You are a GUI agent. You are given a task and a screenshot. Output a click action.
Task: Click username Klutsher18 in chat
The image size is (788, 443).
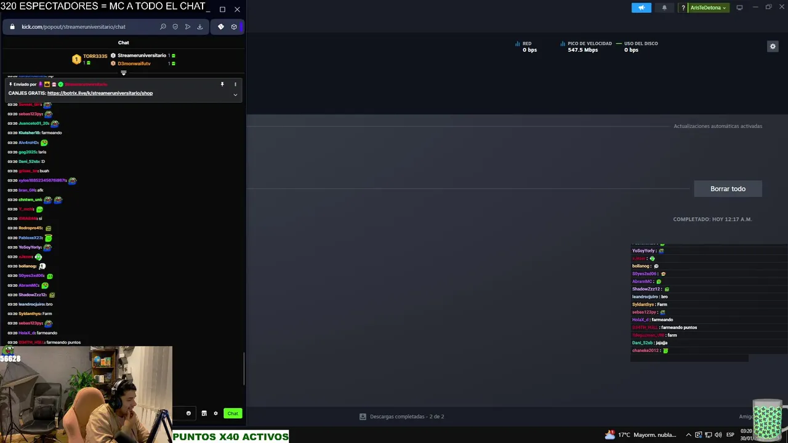(x=29, y=133)
